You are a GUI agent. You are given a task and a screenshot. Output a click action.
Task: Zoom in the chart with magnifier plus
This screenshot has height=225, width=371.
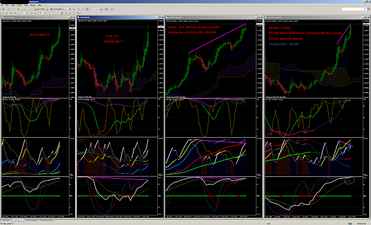coord(79,9)
